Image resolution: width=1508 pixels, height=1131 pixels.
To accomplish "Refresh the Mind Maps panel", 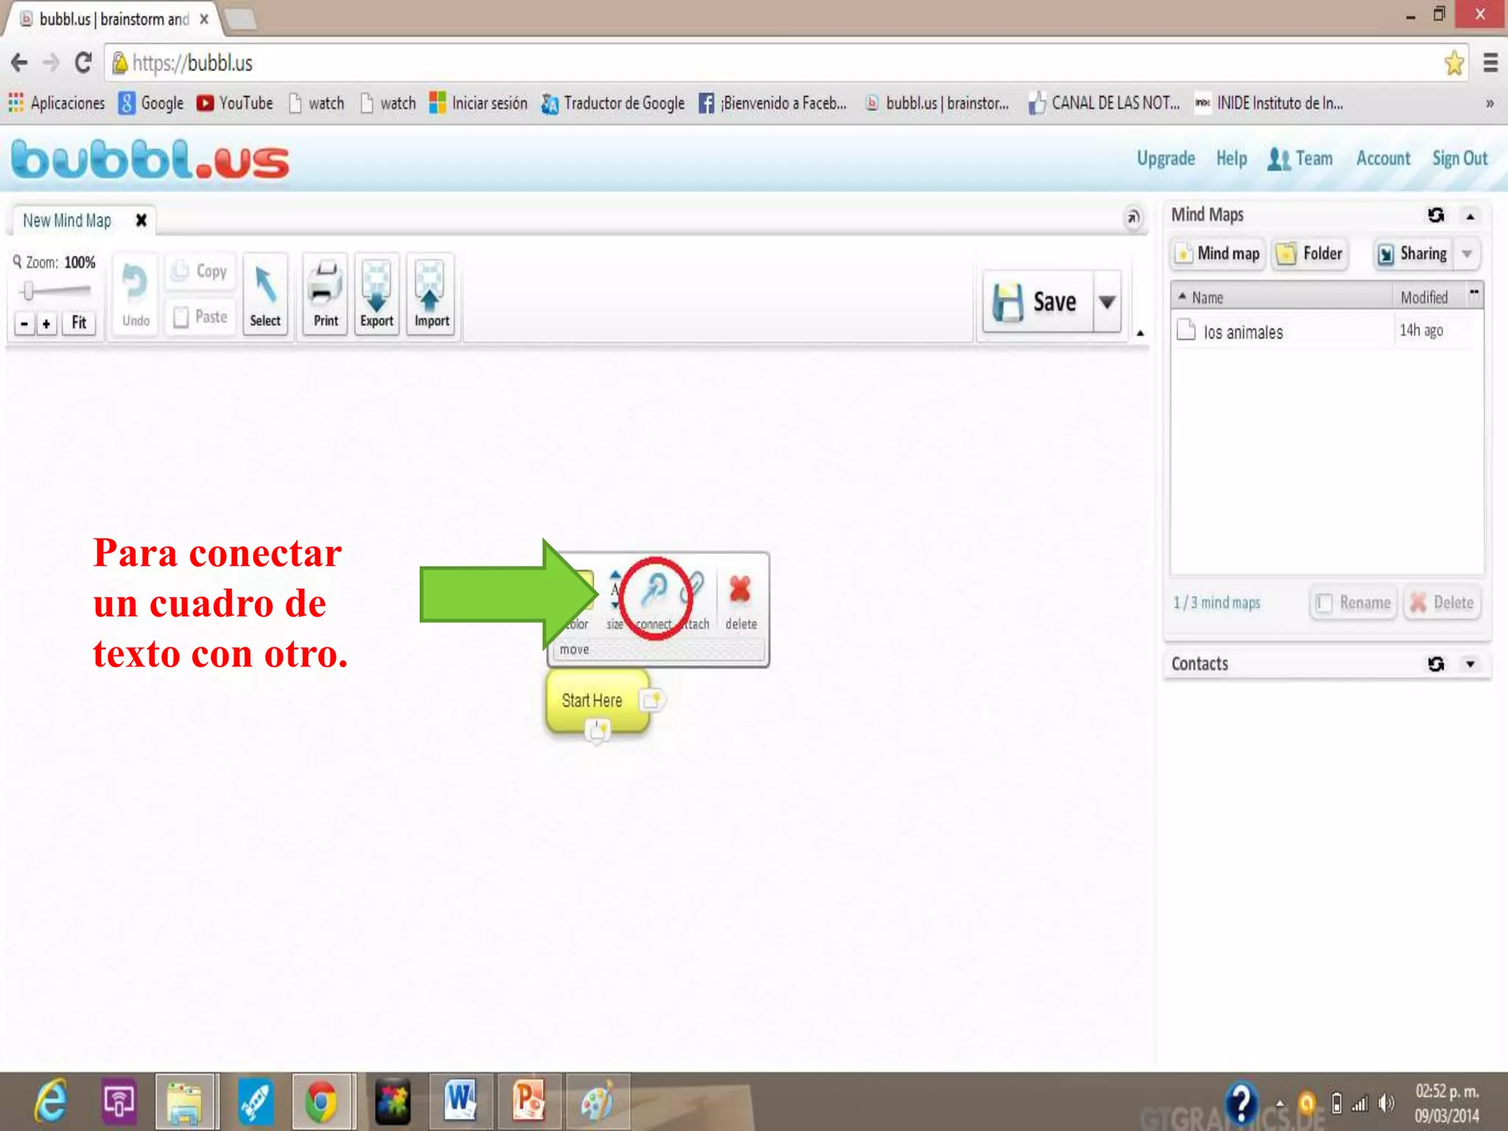I will pyautogui.click(x=1435, y=215).
